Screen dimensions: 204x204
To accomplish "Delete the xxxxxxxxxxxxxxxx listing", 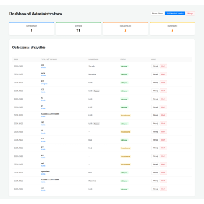I will pos(163,181).
